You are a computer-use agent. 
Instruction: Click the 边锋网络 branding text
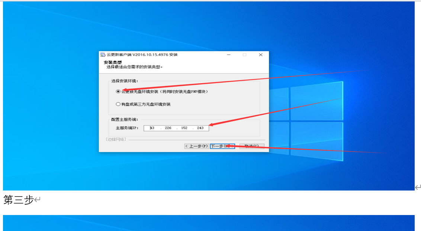tap(116, 139)
